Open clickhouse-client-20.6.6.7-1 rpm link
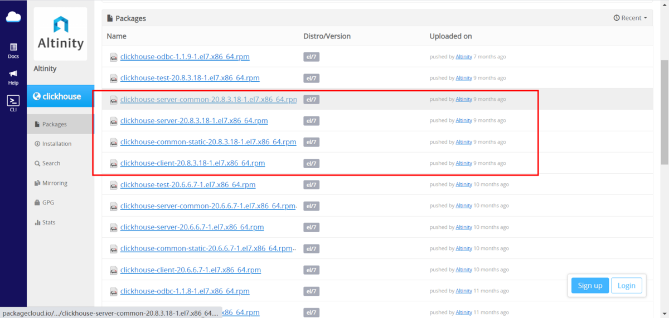This screenshot has height=318, width=669. [x=191, y=270]
